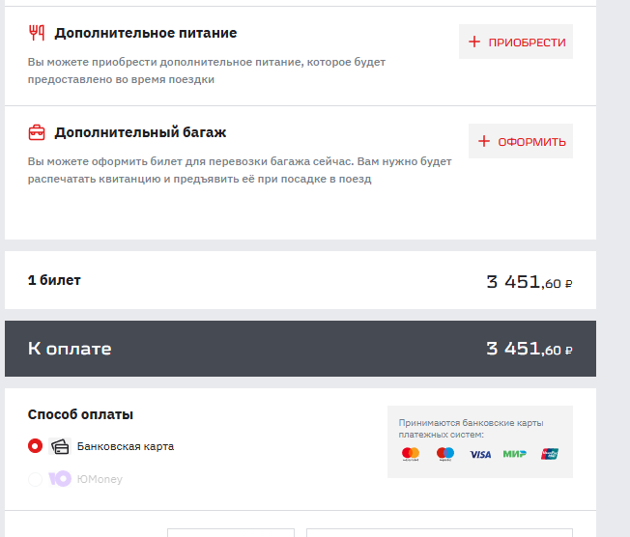The width and height of the screenshot is (630, 537).
Task: Click the ЮMoney label text
Action: (100, 478)
